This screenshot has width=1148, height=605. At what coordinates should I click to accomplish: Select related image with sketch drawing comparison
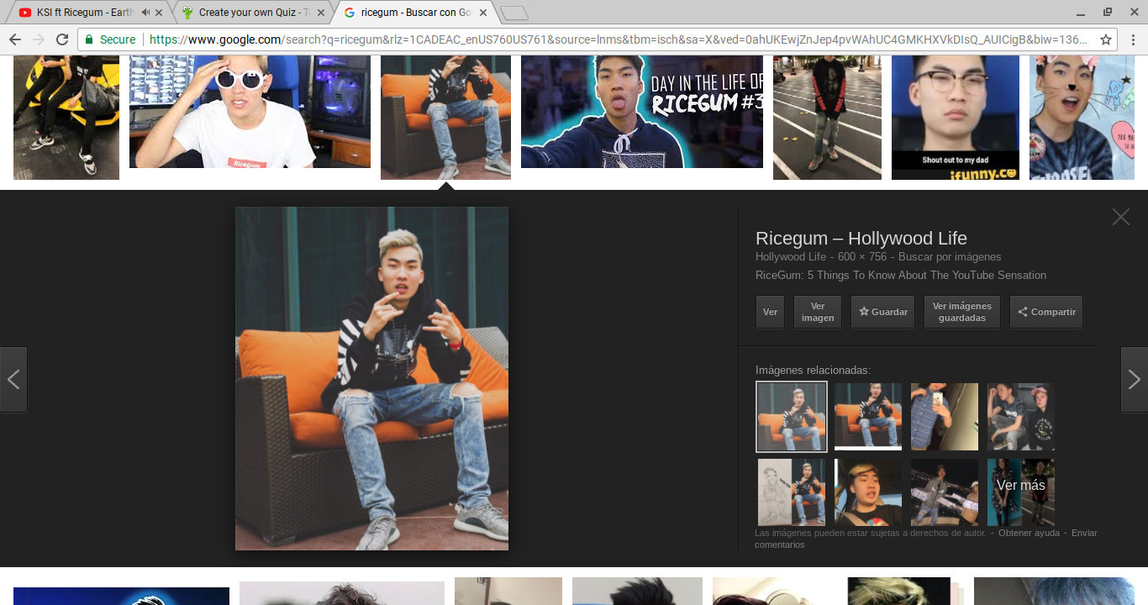792,492
